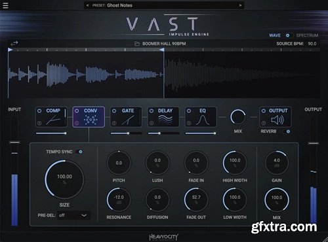Click the WAVE view label
Viewport: 328px width, 242px height.
click(x=275, y=35)
